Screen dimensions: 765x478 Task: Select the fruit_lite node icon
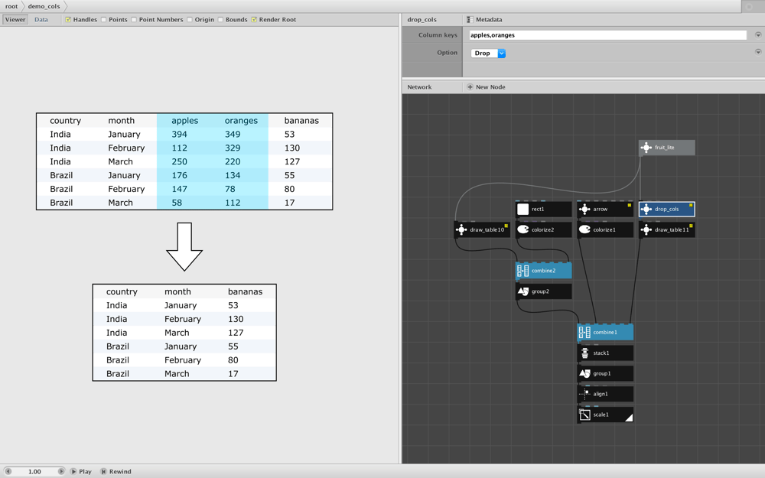click(x=646, y=148)
